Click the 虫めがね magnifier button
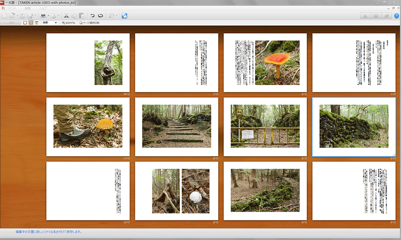 pyautogui.click(x=69, y=23)
